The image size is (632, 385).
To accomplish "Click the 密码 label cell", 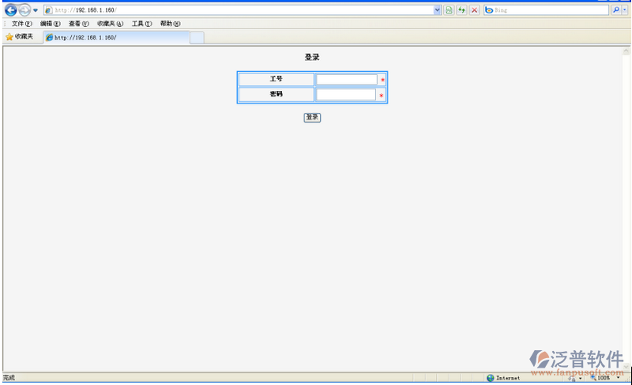I will click(276, 94).
